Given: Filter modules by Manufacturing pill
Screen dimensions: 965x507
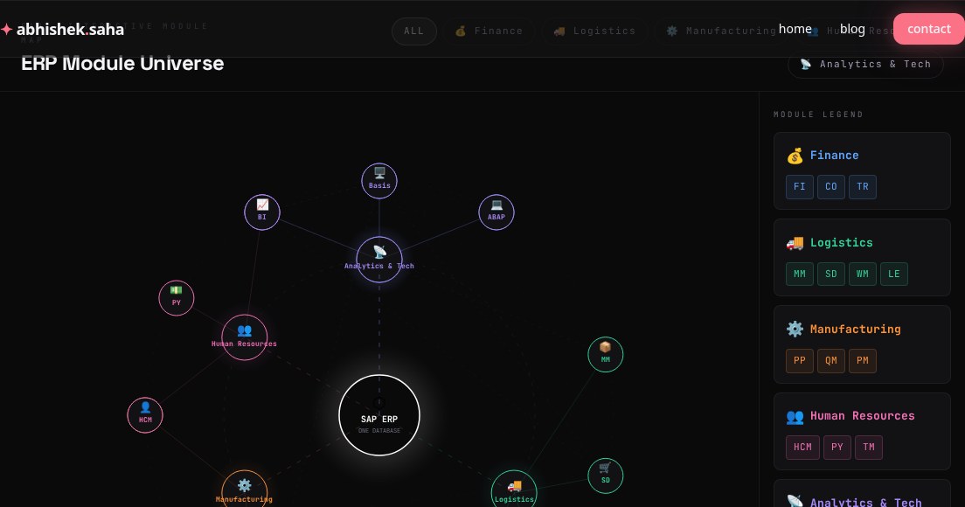Looking at the screenshot, I should pyautogui.click(x=721, y=31).
